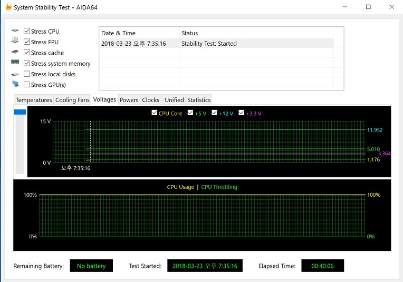Uncheck the Stress cache checkbox

(26, 53)
